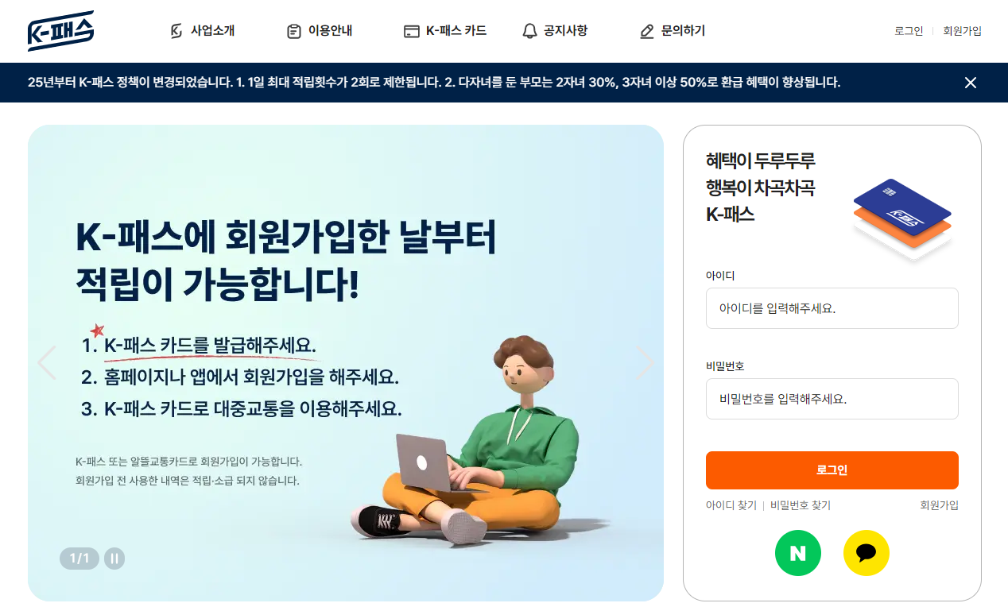
Task: Open the 비밀번호 찾기 link
Action: 800,505
